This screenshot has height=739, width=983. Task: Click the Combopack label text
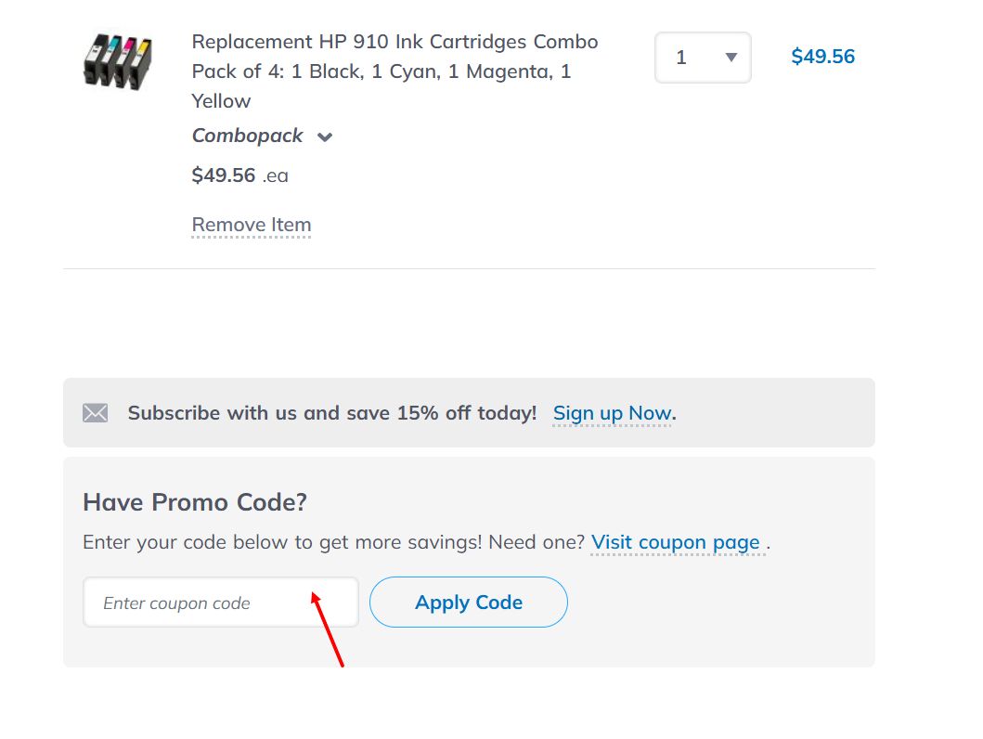click(x=247, y=136)
